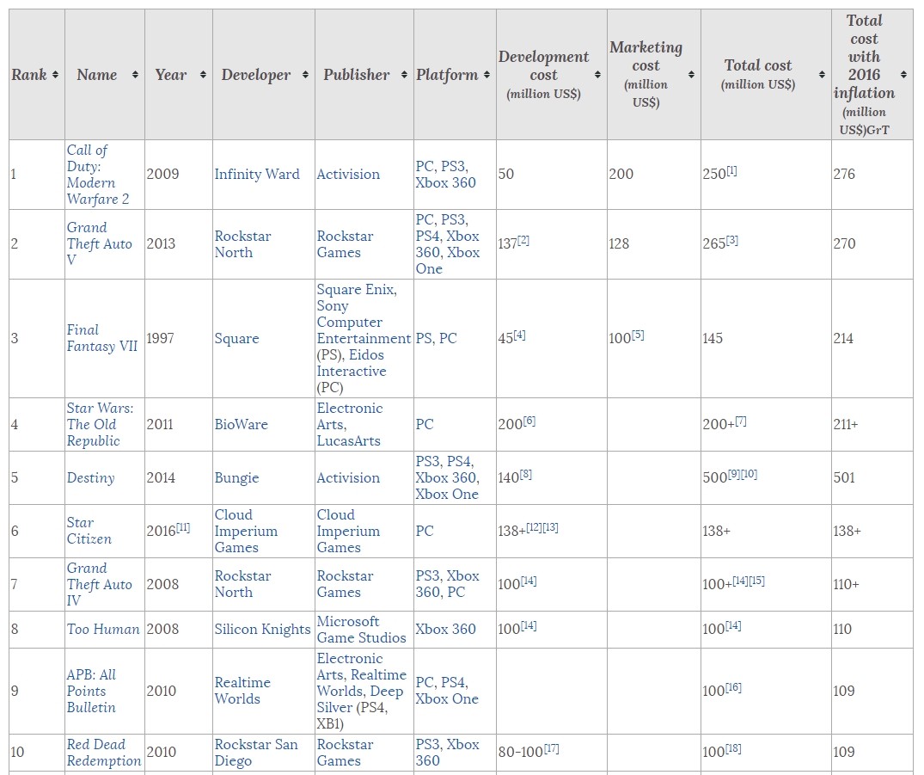Sort table by Year column arrows
This screenshot has width=924, height=775.
point(204,75)
